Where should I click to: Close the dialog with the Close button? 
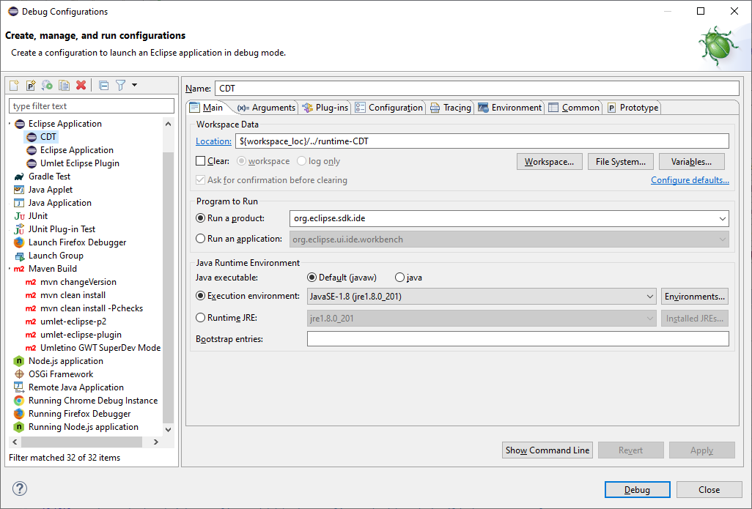(x=709, y=490)
